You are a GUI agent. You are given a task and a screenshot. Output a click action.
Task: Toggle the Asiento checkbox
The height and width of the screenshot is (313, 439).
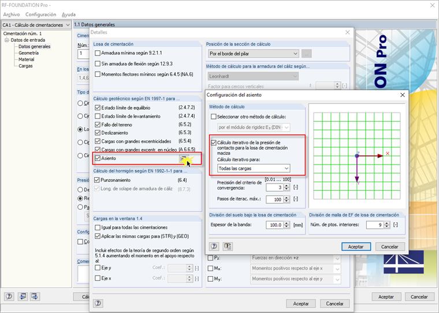pyautogui.click(x=98, y=158)
